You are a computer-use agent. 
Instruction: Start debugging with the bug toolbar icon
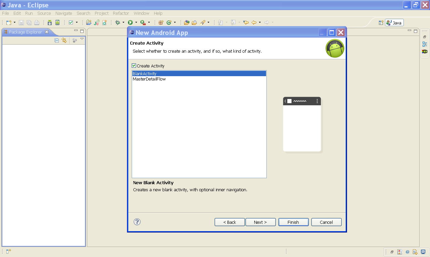tap(118, 22)
